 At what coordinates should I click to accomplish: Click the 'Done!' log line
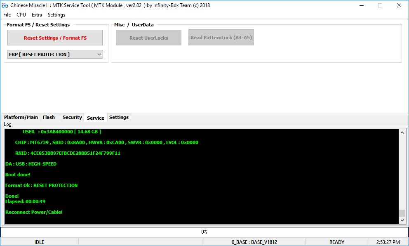12,196
